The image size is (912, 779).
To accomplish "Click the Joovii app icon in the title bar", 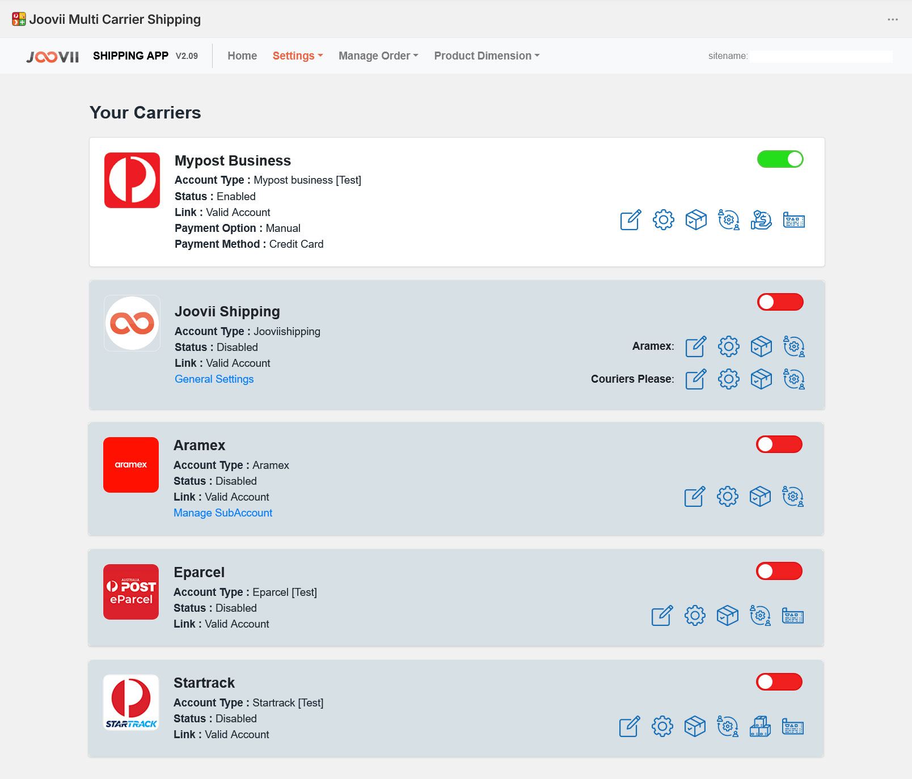I will point(19,19).
